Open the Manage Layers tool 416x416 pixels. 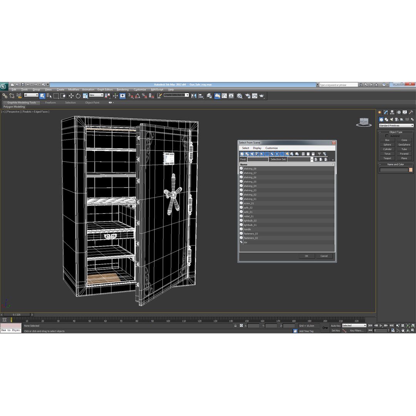(x=209, y=96)
